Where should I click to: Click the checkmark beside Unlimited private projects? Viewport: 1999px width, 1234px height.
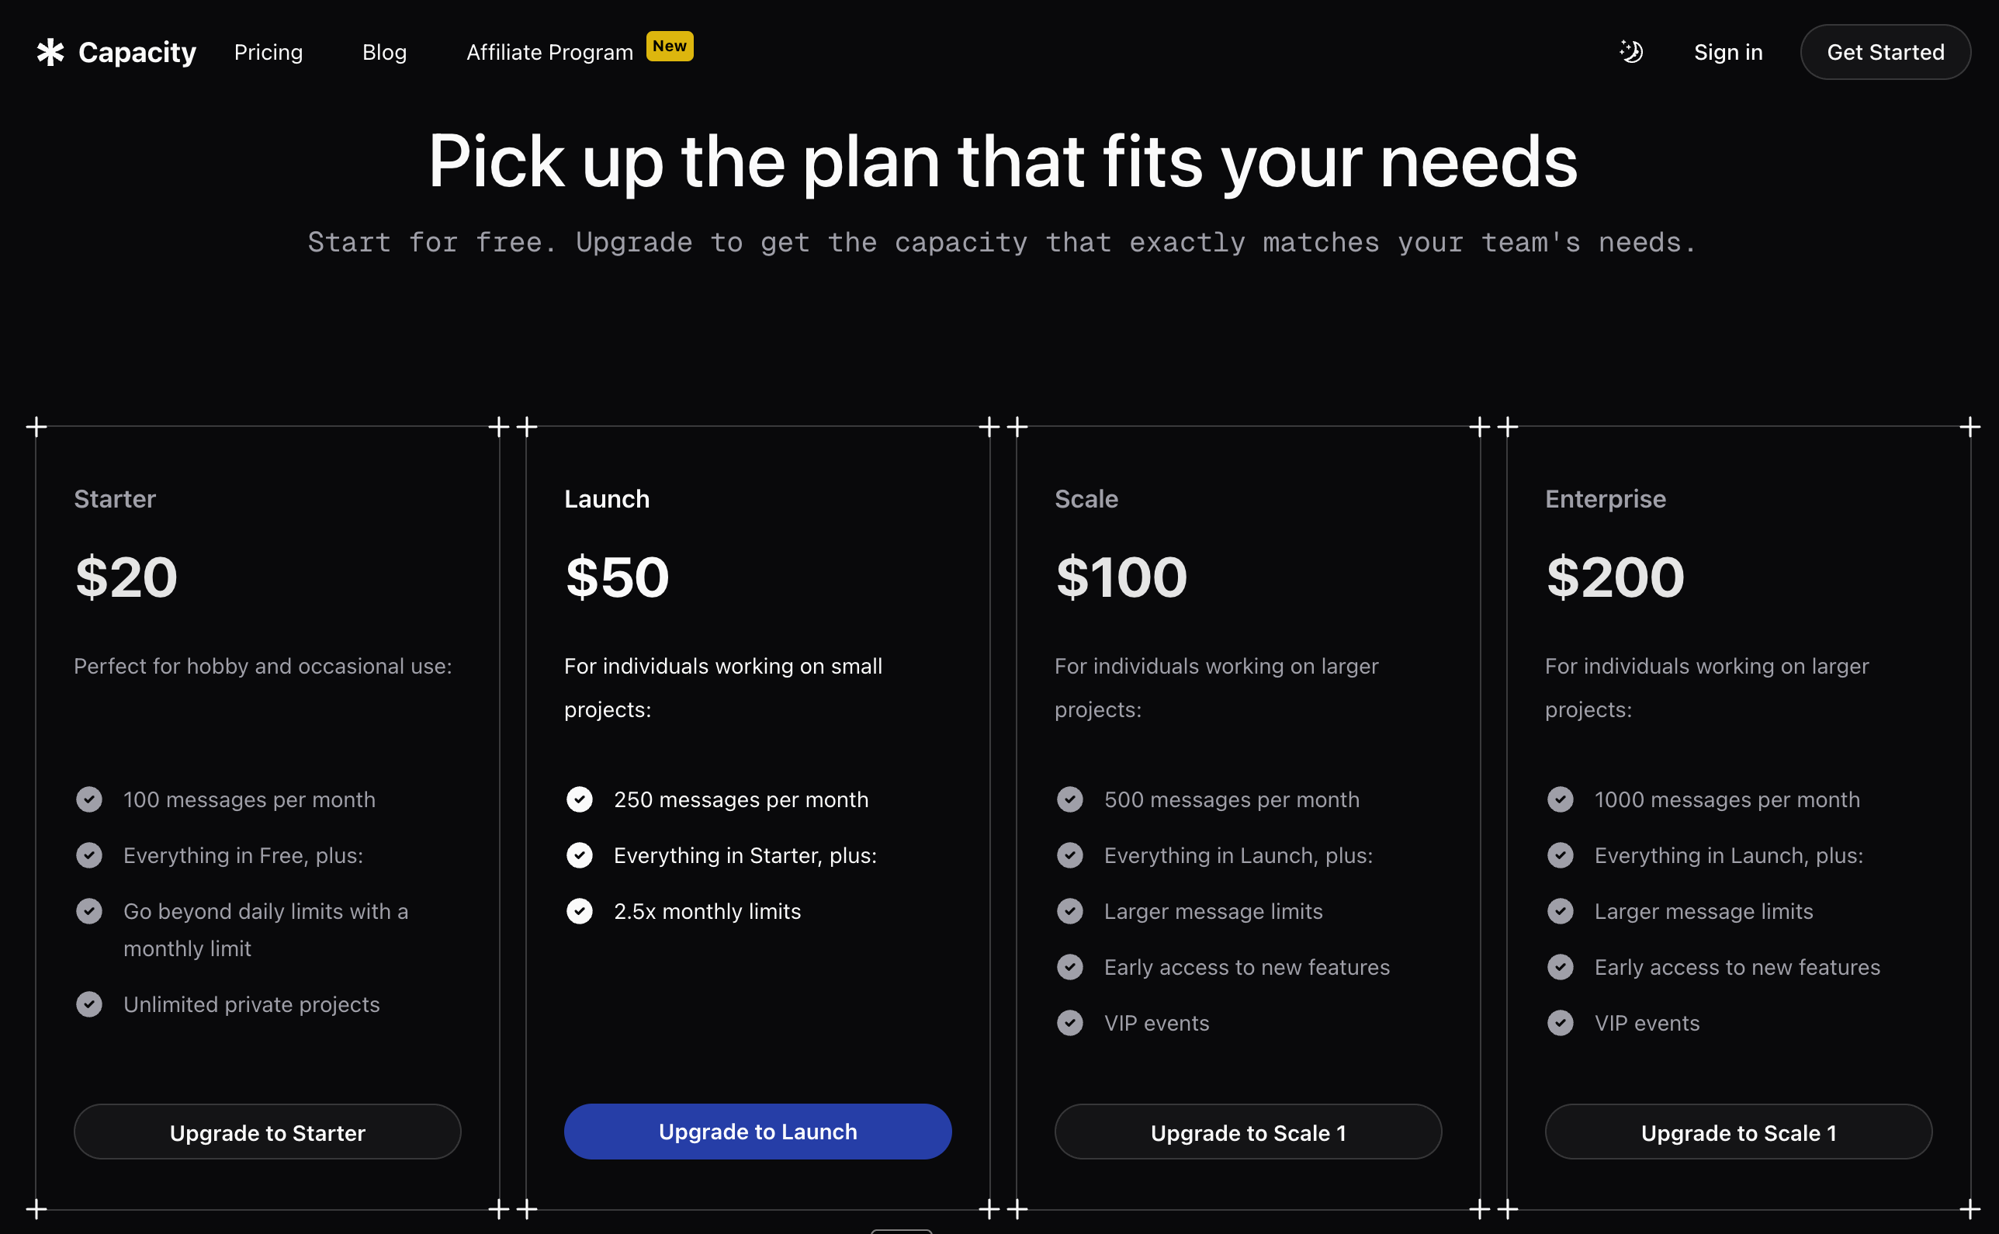(89, 1003)
